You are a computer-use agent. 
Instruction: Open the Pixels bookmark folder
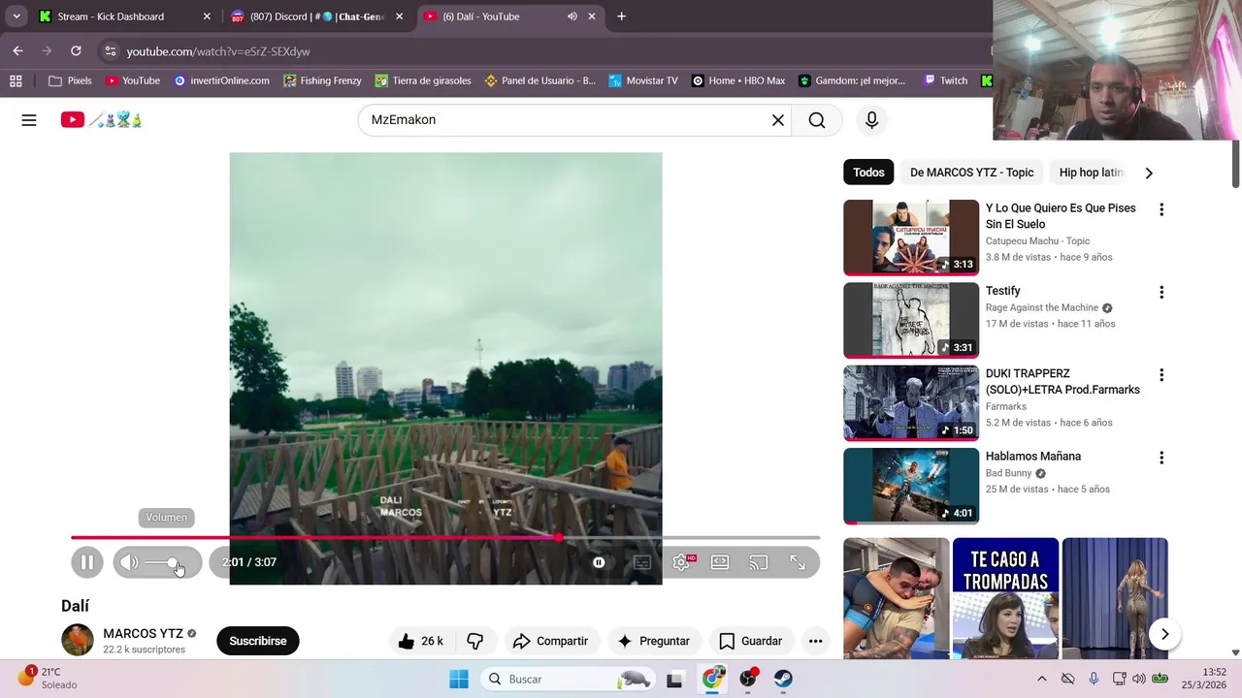coord(70,80)
